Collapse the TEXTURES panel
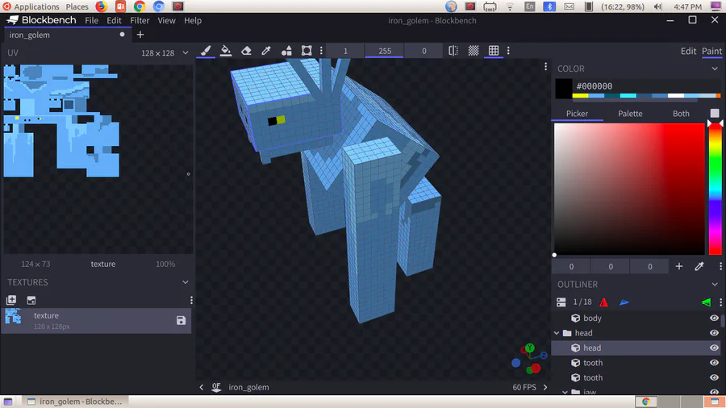The image size is (726, 408). (186, 282)
